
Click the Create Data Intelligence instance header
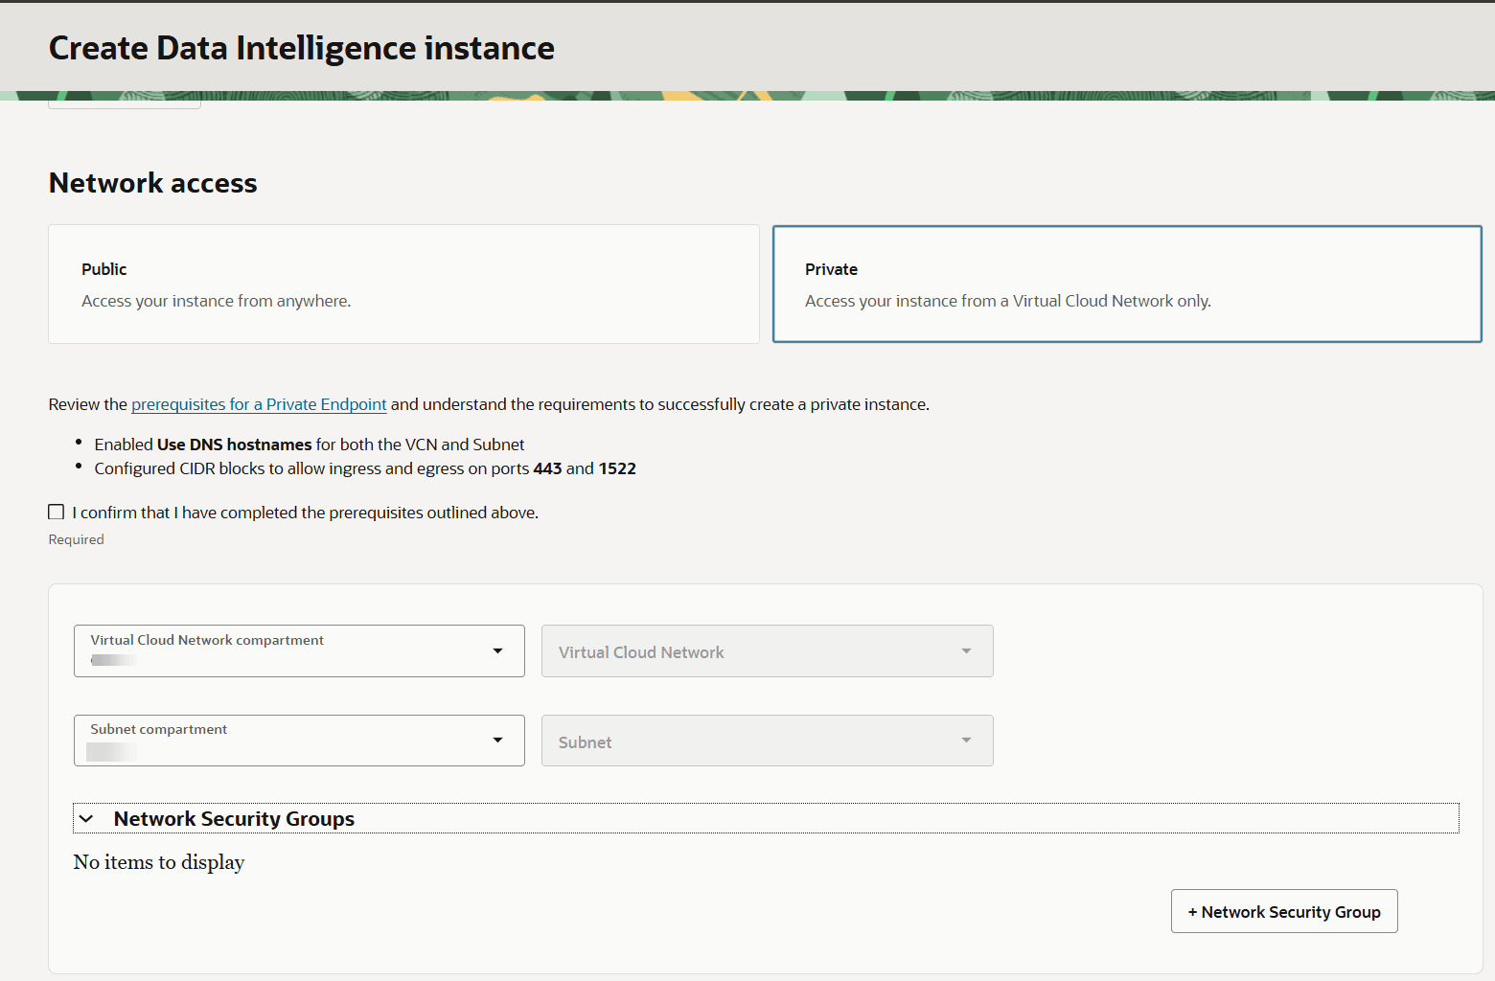[x=301, y=47]
